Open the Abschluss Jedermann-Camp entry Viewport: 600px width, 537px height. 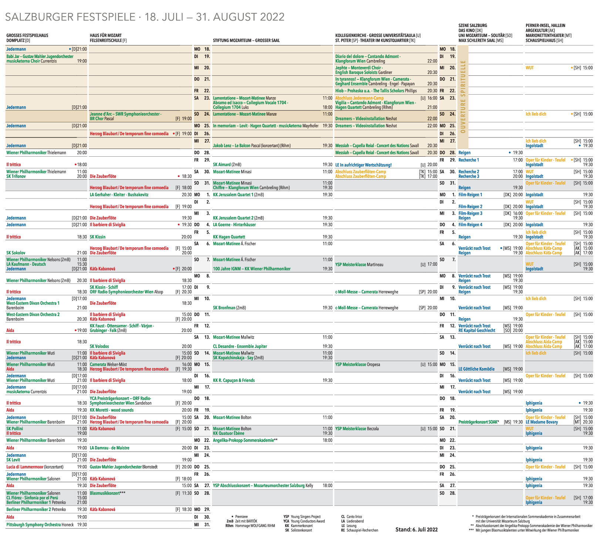click(359, 98)
